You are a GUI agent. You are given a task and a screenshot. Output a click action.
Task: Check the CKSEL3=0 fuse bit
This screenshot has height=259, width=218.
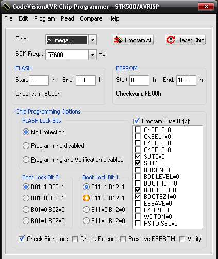(138, 150)
